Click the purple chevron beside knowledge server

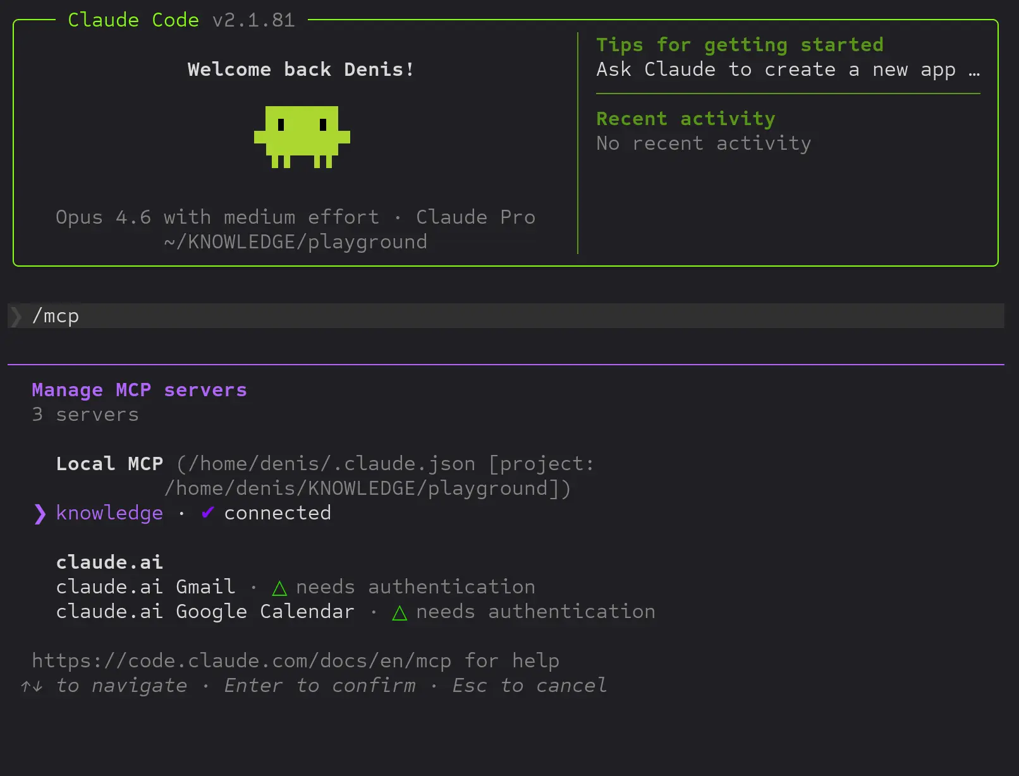click(x=39, y=514)
